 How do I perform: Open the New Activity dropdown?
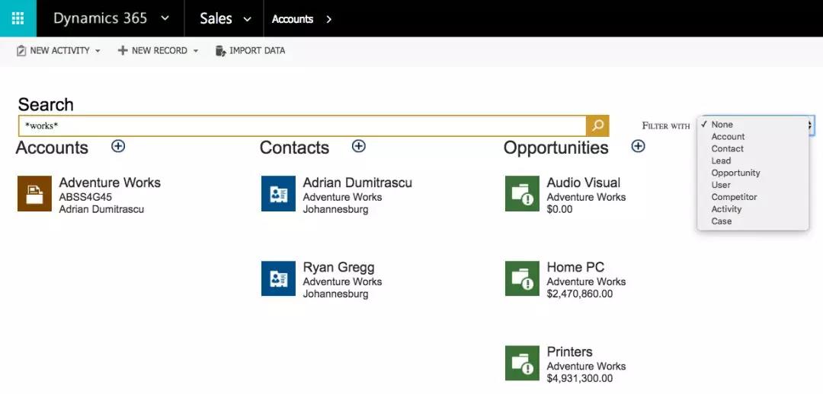pos(59,51)
